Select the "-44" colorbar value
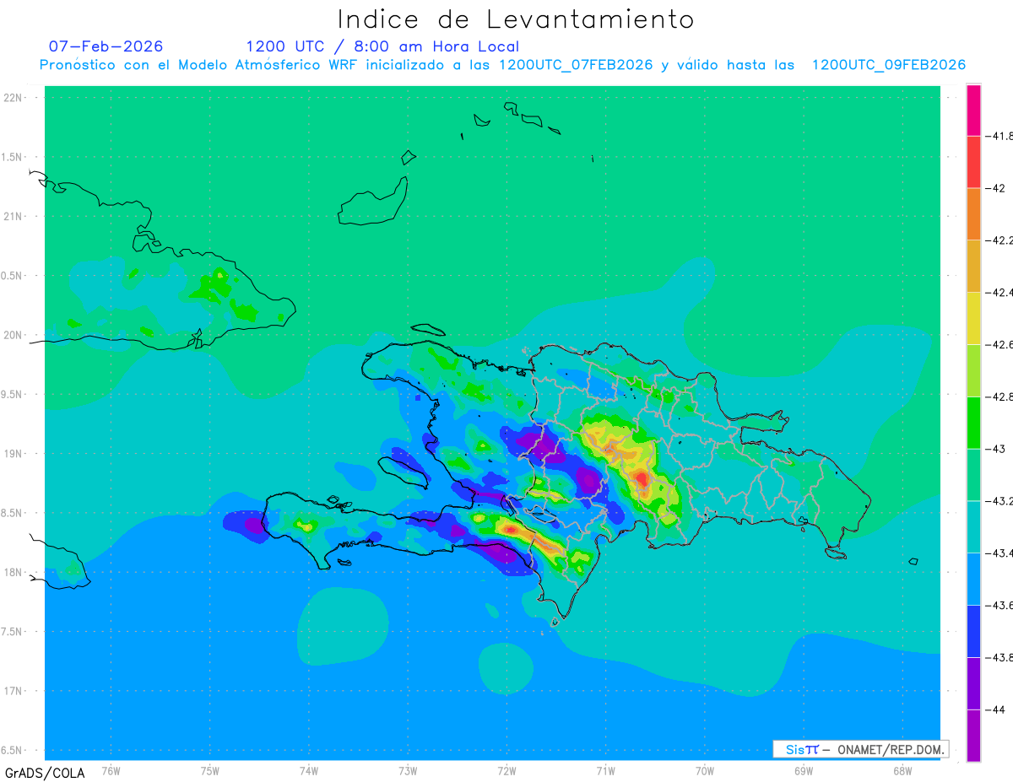Screen dimensions: 1013x782 click(x=996, y=710)
